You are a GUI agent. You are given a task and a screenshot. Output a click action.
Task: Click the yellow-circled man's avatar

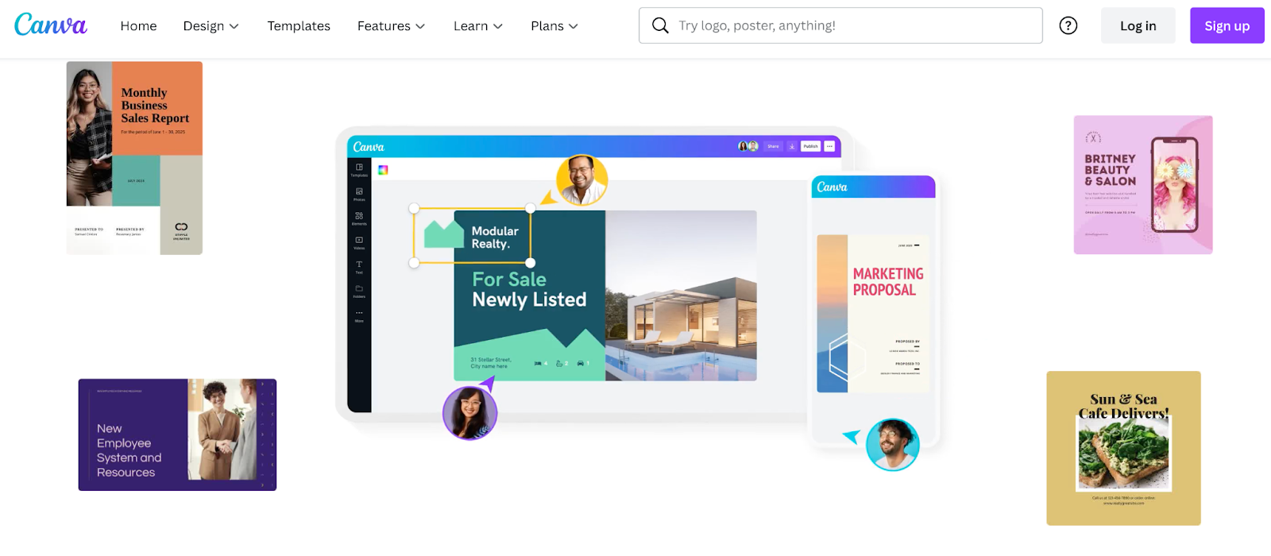click(582, 180)
